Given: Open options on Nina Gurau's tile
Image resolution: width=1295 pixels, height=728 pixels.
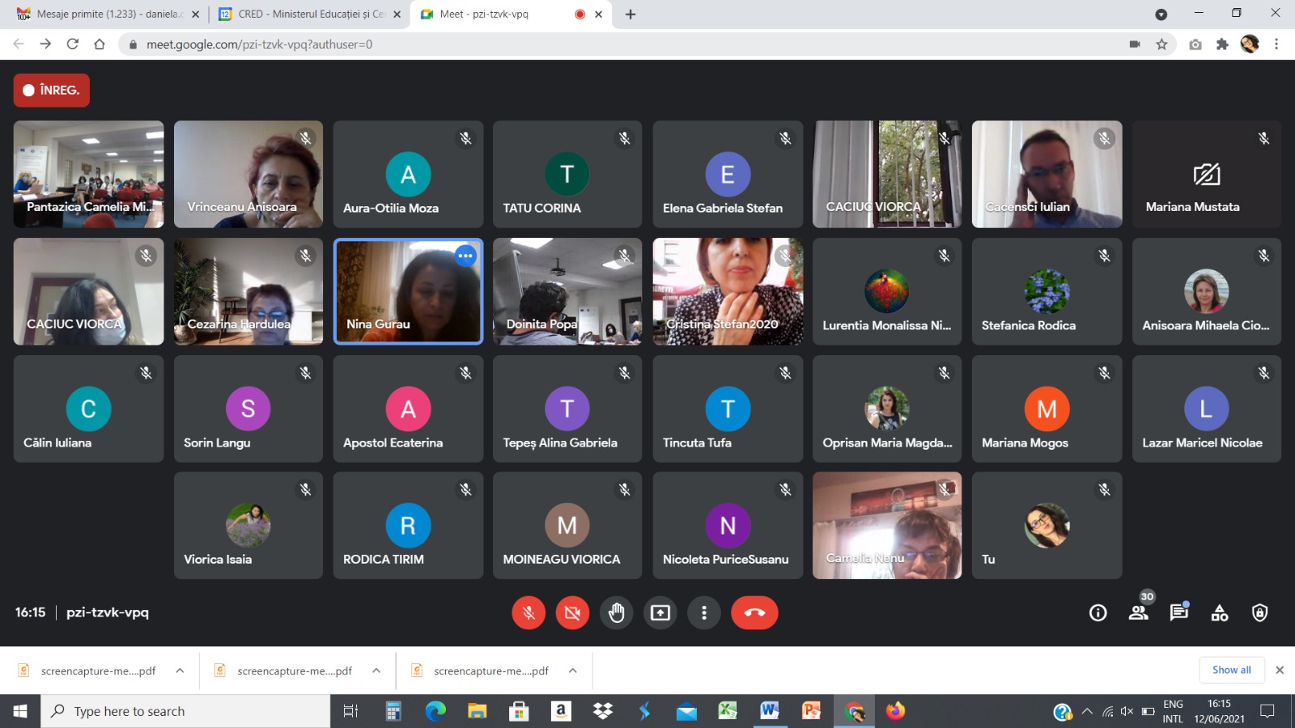Looking at the screenshot, I should 465,256.
